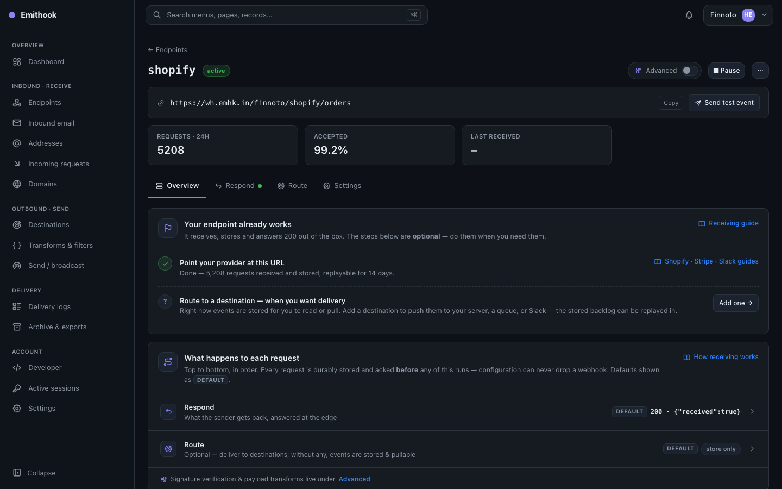Click the 200 received:true response value
782x489 pixels.
695,412
